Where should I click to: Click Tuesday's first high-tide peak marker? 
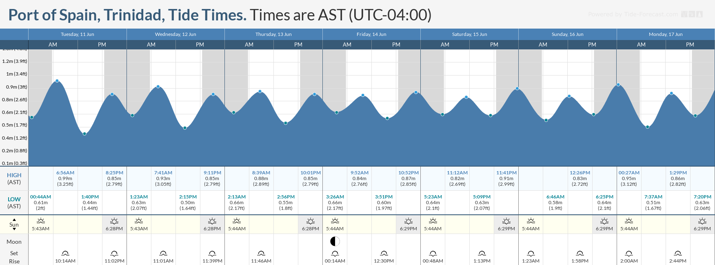point(57,81)
